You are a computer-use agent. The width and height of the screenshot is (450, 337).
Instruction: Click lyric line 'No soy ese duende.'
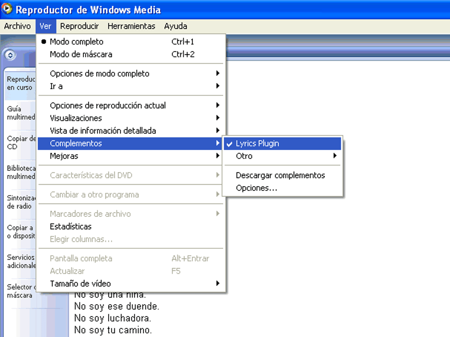pyautogui.click(x=117, y=306)
